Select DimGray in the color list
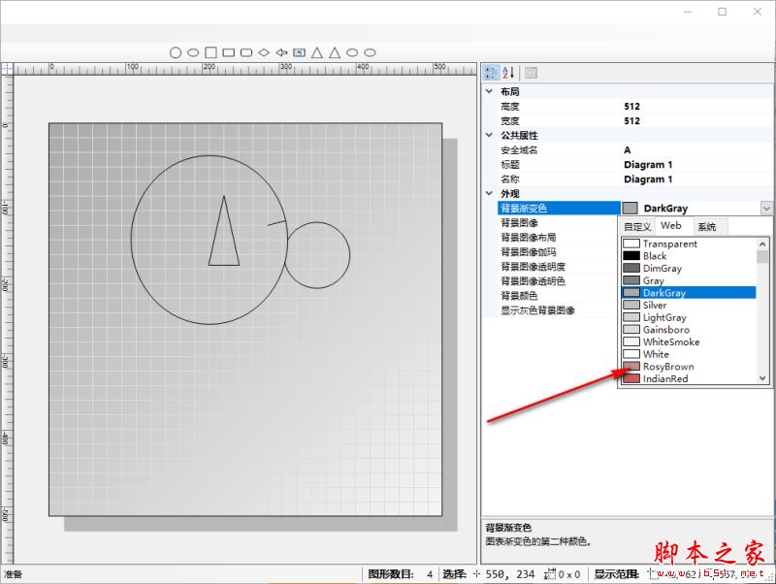Screen dimensions: 776x584 coord(689,269)
